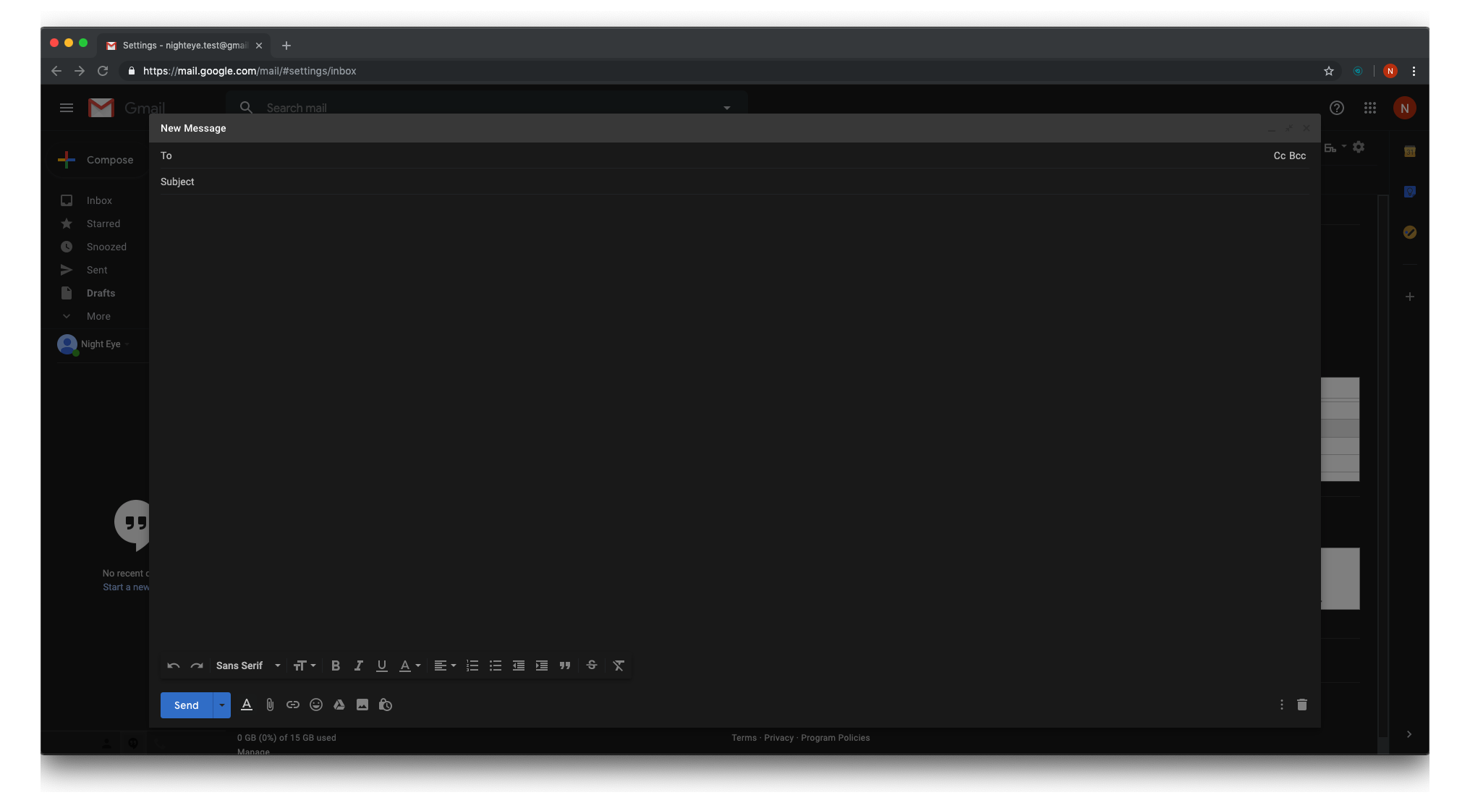The height and width of the screenshot is (808, 1470).
Task: Open Gmail settings gear
Action: point(1359,147)
